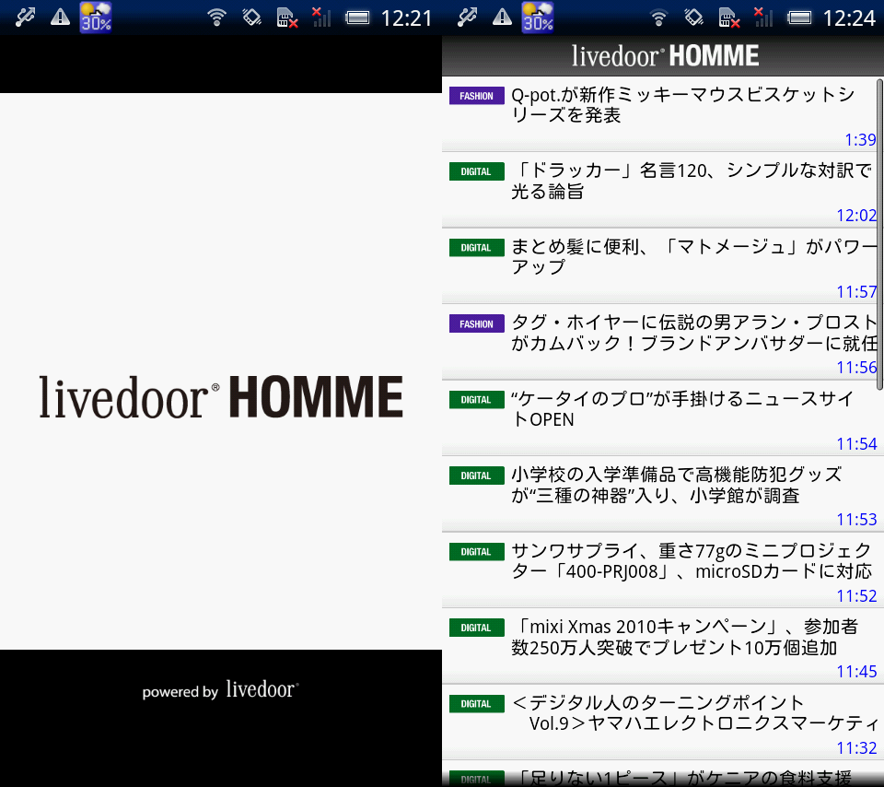884x787 pixels.
Task: Tap the Wi-Fi icon in left status bar
Action: [x=216, y=18]
